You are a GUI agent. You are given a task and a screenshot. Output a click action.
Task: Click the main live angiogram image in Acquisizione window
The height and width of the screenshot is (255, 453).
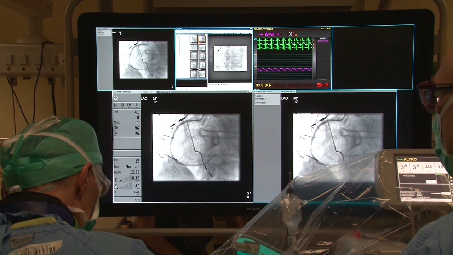pos(196,147)
